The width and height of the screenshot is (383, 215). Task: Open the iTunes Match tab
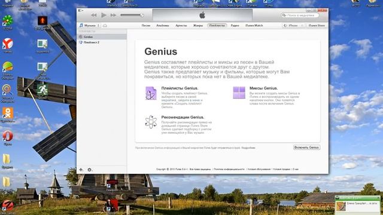[x=254, y=25]
